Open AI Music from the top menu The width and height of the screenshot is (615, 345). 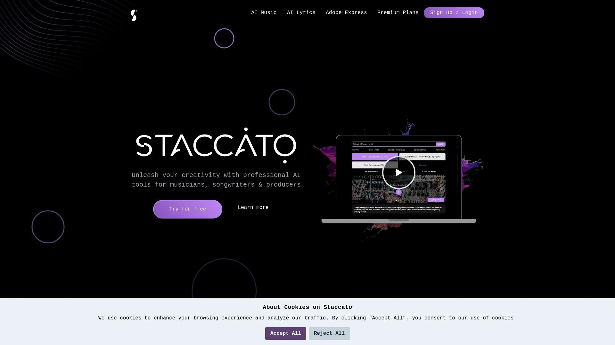pos(264,12)
